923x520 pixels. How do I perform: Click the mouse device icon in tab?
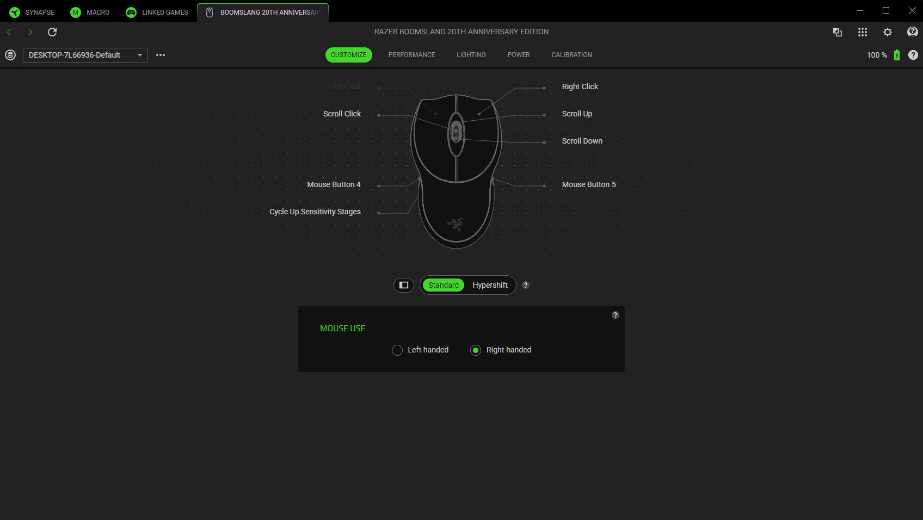click(210, 12)
